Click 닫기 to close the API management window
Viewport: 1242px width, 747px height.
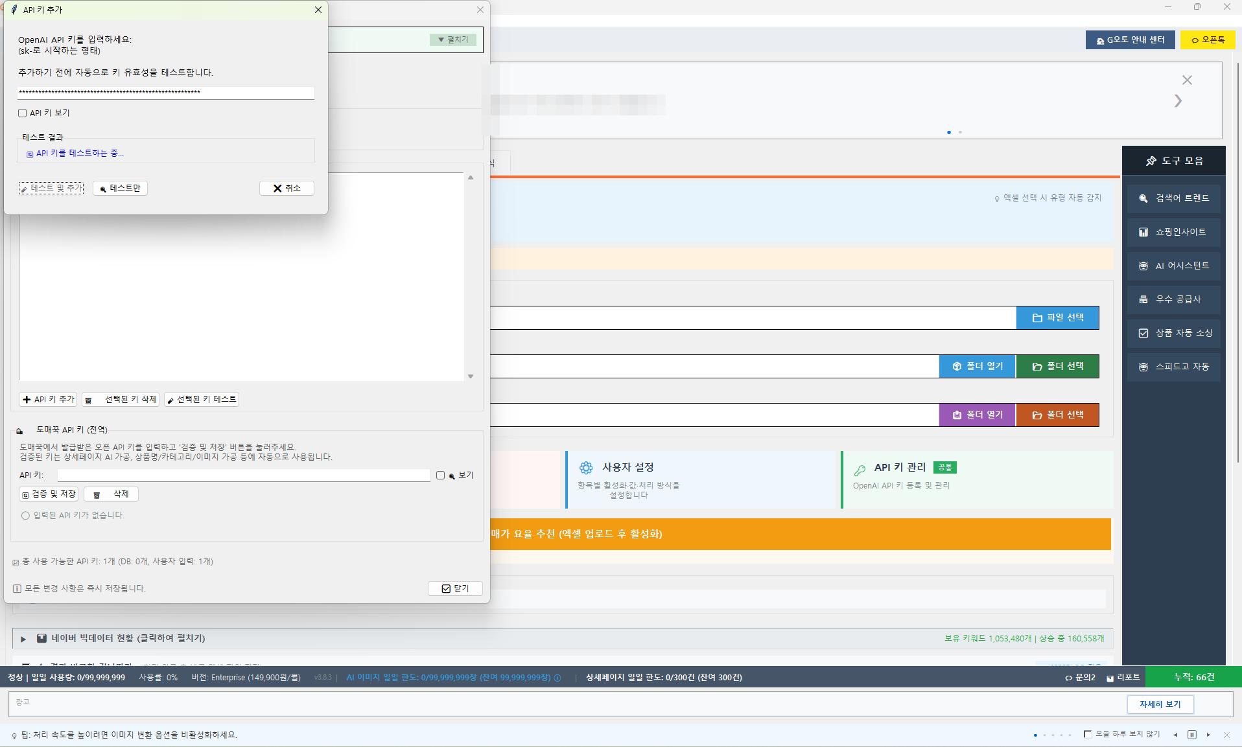455,588
